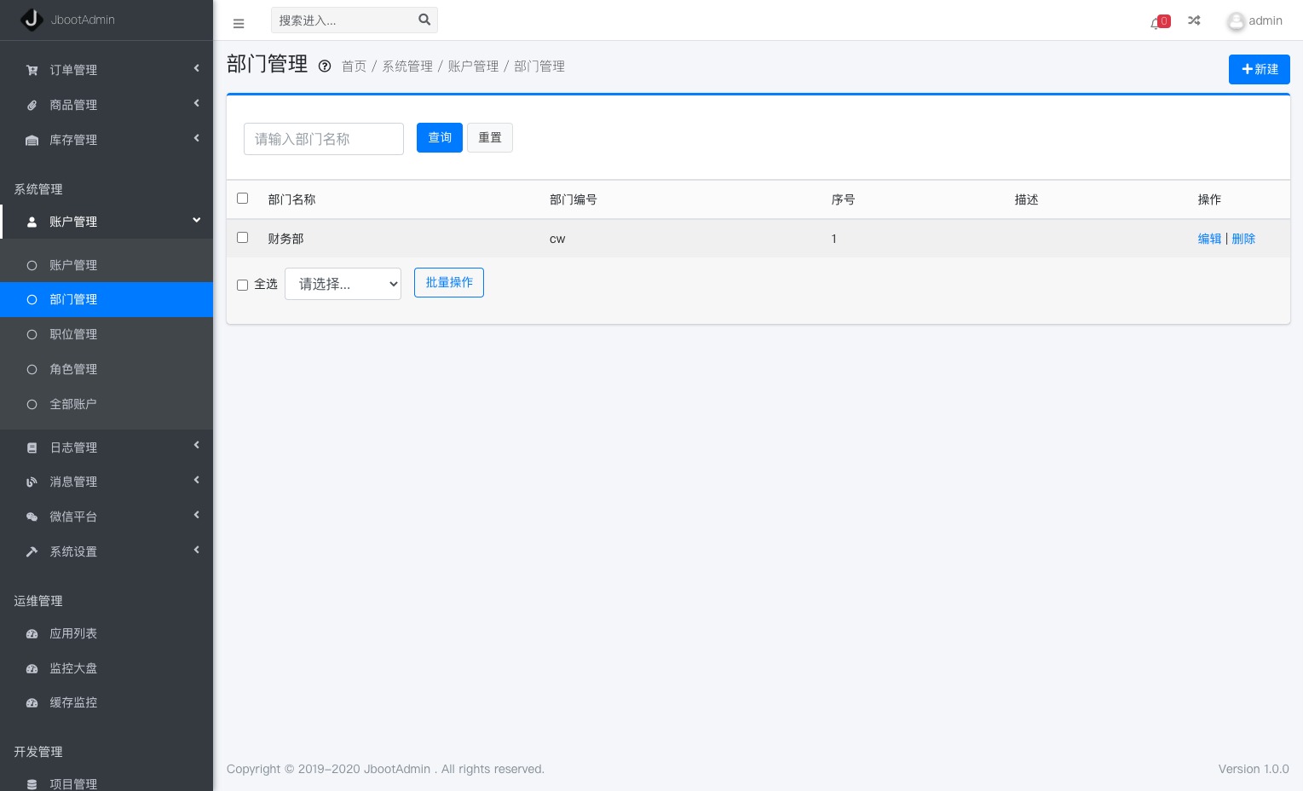Click the database icon for 项目管理

[32, 784]
